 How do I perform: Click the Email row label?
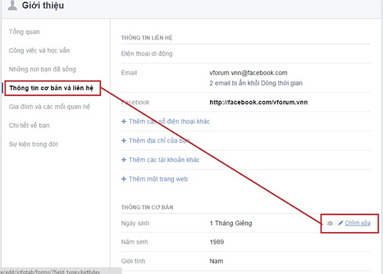pos(129,73)
